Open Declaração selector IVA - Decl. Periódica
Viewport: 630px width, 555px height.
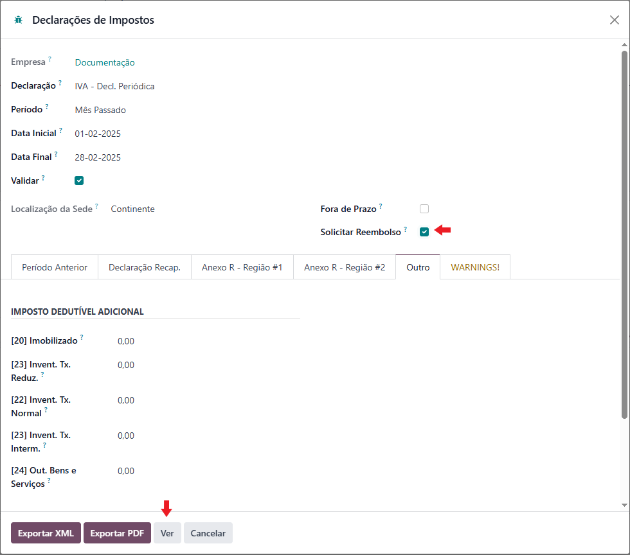click(114, 86)
